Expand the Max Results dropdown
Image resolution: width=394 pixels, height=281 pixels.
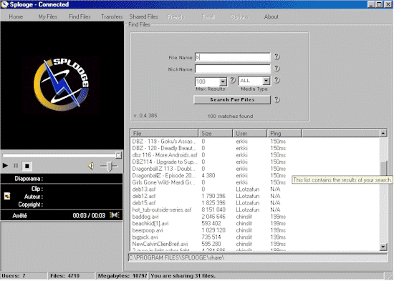[223, 82]
